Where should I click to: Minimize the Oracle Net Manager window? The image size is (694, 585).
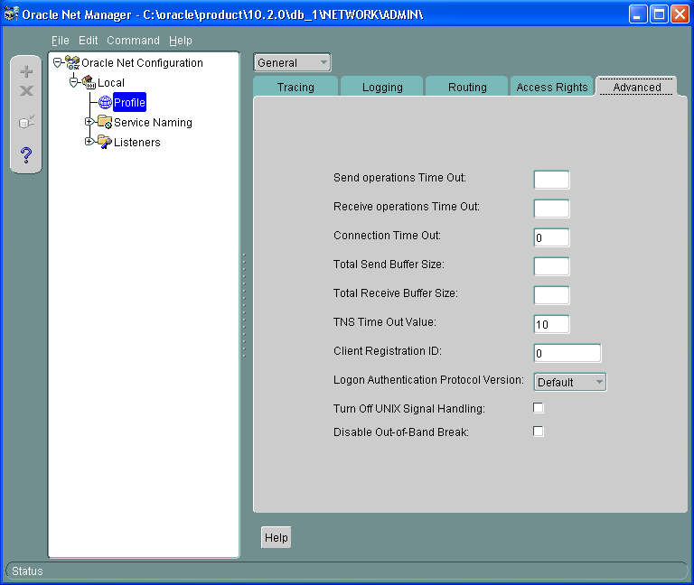pos(638,14)
